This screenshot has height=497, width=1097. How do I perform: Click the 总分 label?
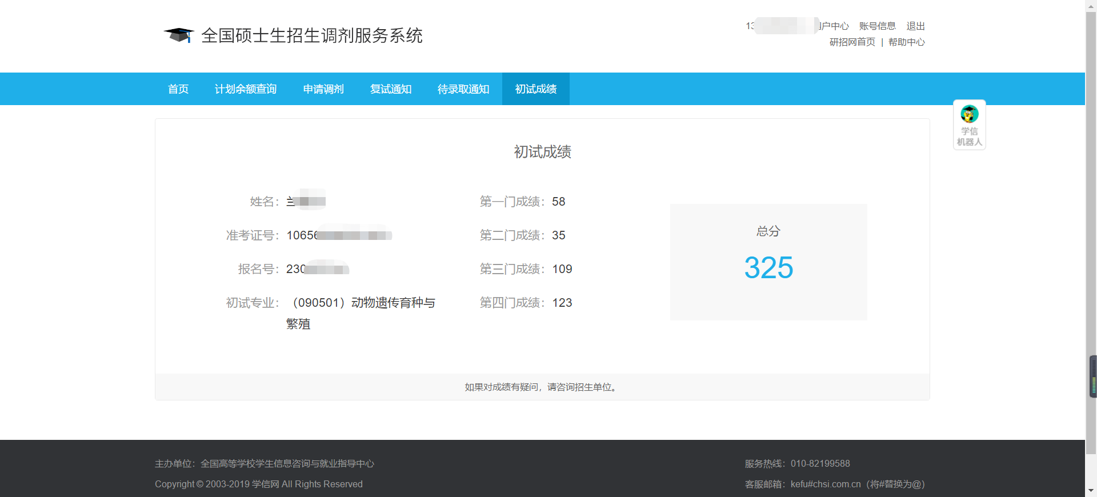(768, 231)
